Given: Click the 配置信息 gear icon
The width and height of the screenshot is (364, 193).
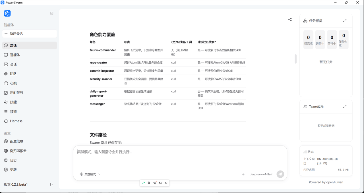Looking at the screenshot, I should pyautogui.click(x=6, y=141).
